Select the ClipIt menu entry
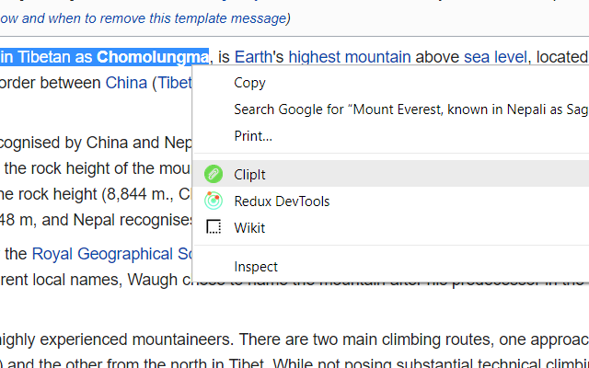Viewport: 589px width, 368px height. 390,174
